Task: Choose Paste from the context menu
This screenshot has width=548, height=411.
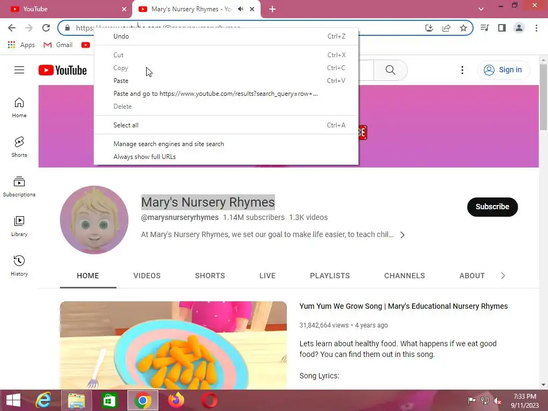Action: click(x=226, y=81)
